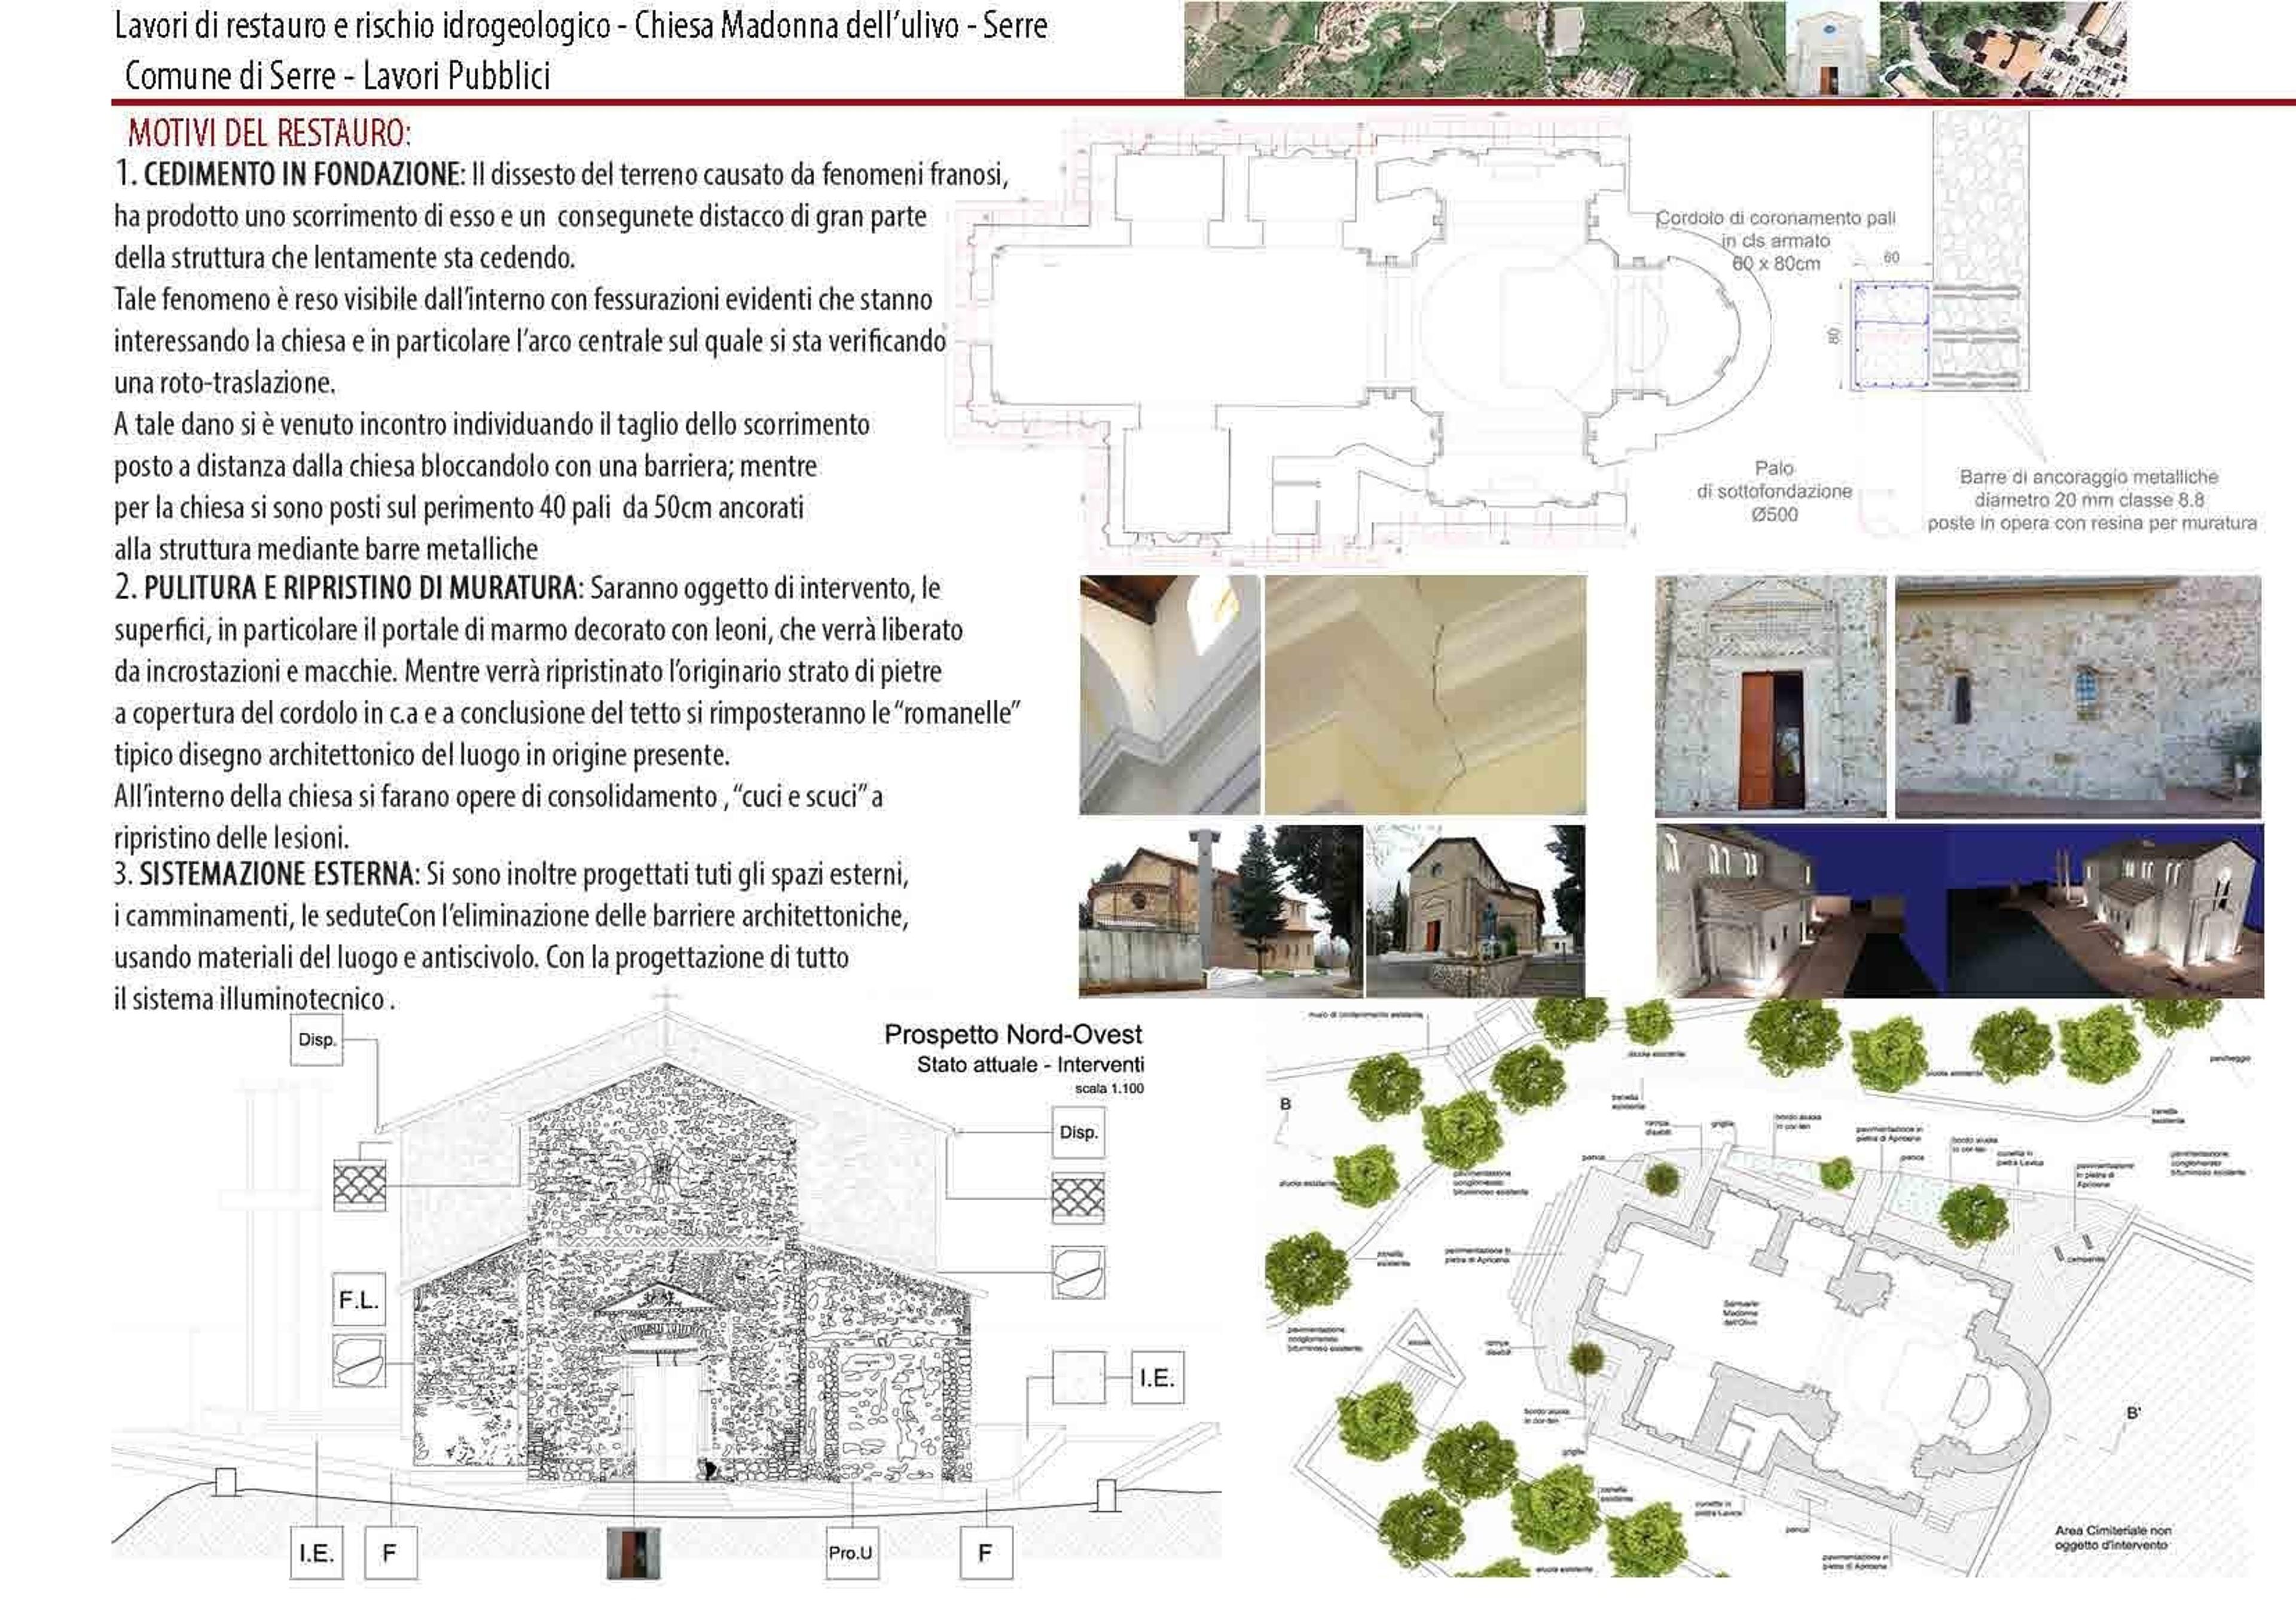This screenshot has width=2296, height=1623.
Task: Click the CEDIMENTO IN FONDAZIONE heading
Action: pyautogui.click(x=301, y=174)
